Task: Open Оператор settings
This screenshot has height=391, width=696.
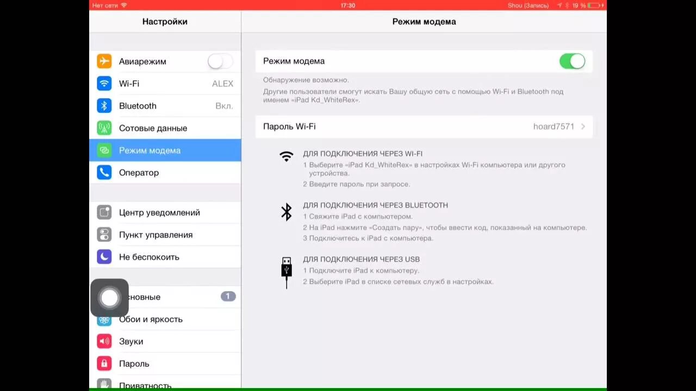Action: (165, 173)
